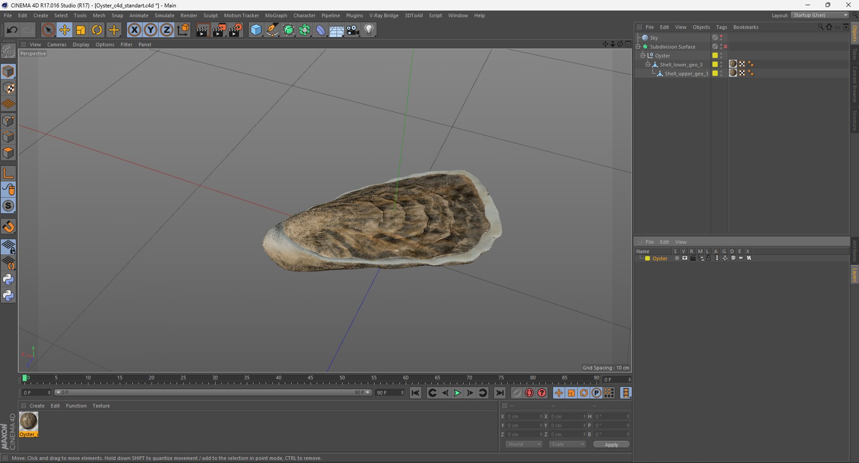Toggle Oyster layer visibility eye
Screen dimensions: 859x463
coord(685,258)
